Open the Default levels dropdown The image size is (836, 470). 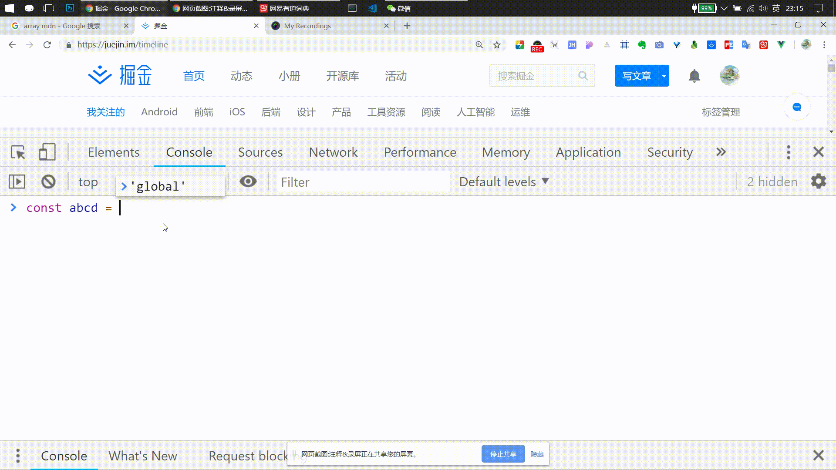(x=504, y=181)
